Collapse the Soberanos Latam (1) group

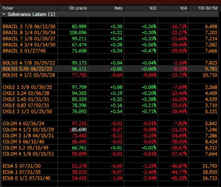point(4,14)
